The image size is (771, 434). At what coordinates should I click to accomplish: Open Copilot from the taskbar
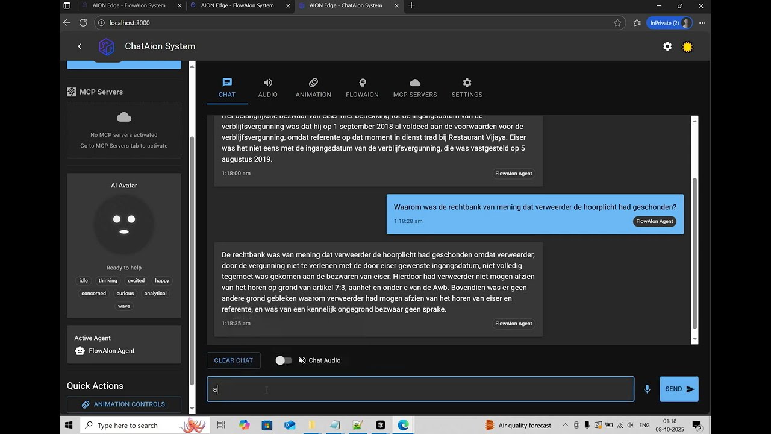(244, 426)
